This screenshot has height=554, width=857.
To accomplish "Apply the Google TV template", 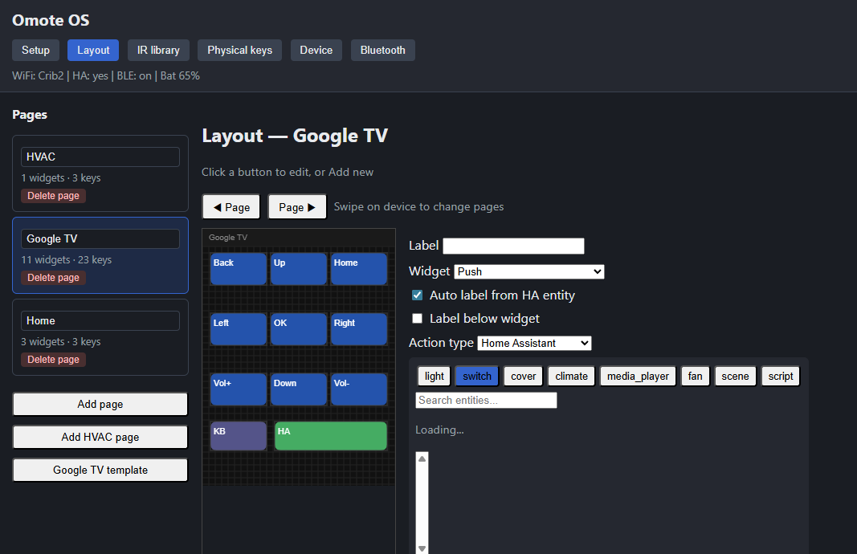I will tap(100, 470).
